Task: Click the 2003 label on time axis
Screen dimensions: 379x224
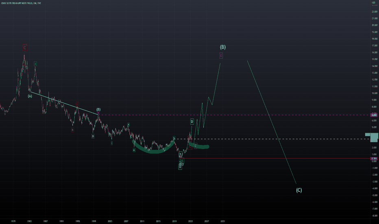Action: tap(110, 221)
